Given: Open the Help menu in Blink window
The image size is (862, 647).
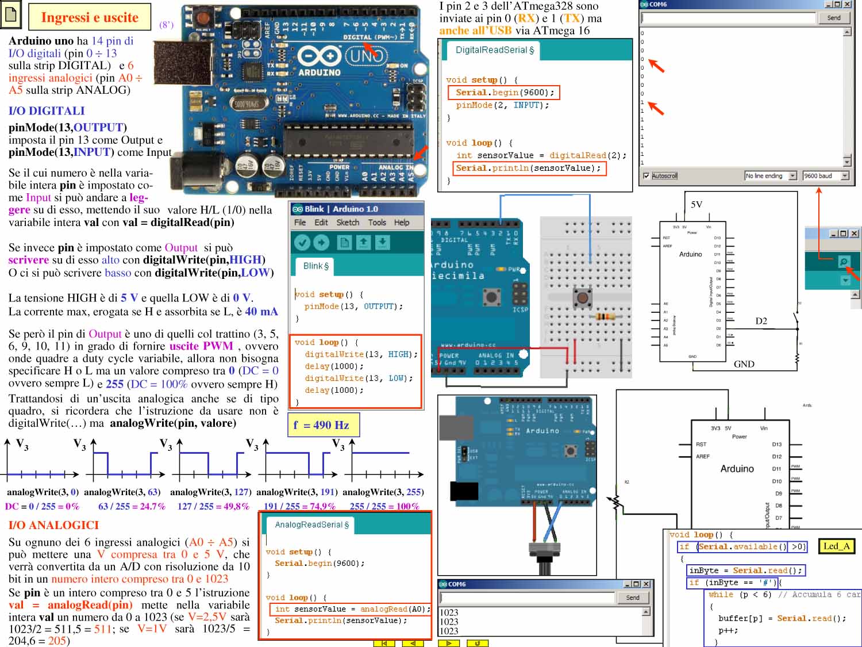Looking at the screenshot, I should pos(402,223).
